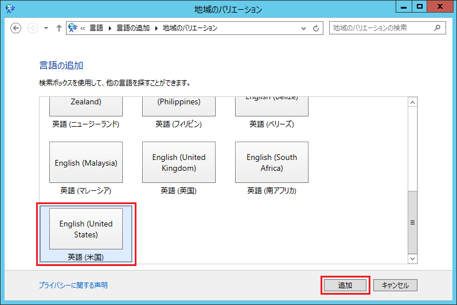Refresh the page with the reload icon
The height and width of the screenshot is (305, 457).
click(316, 28)
